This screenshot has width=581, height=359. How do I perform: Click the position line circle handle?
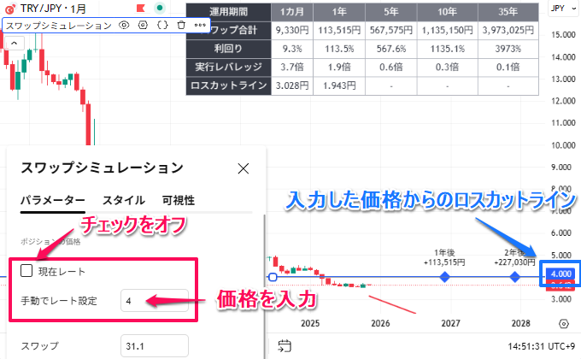pos(273,277)
